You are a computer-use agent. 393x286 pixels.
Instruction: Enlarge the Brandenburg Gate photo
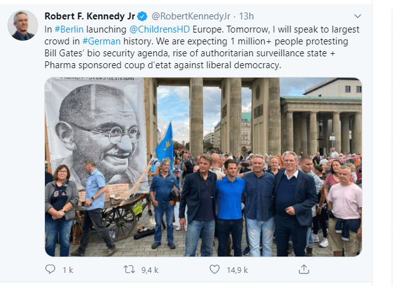203,167
